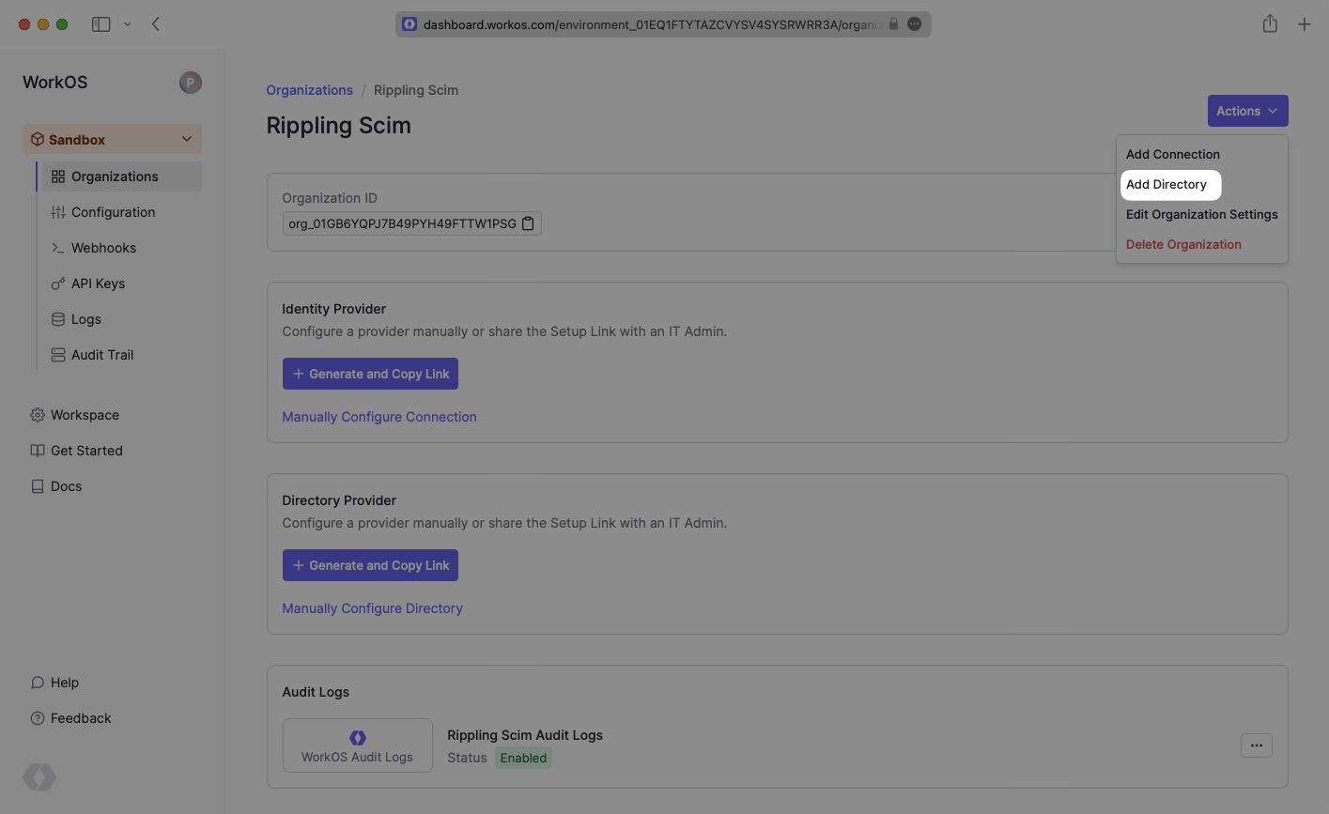Image resolution: width=1329 pixels, height=814 pixels.
Task: Collapse the Actions dropdown menu
Action: [1247, 111]
